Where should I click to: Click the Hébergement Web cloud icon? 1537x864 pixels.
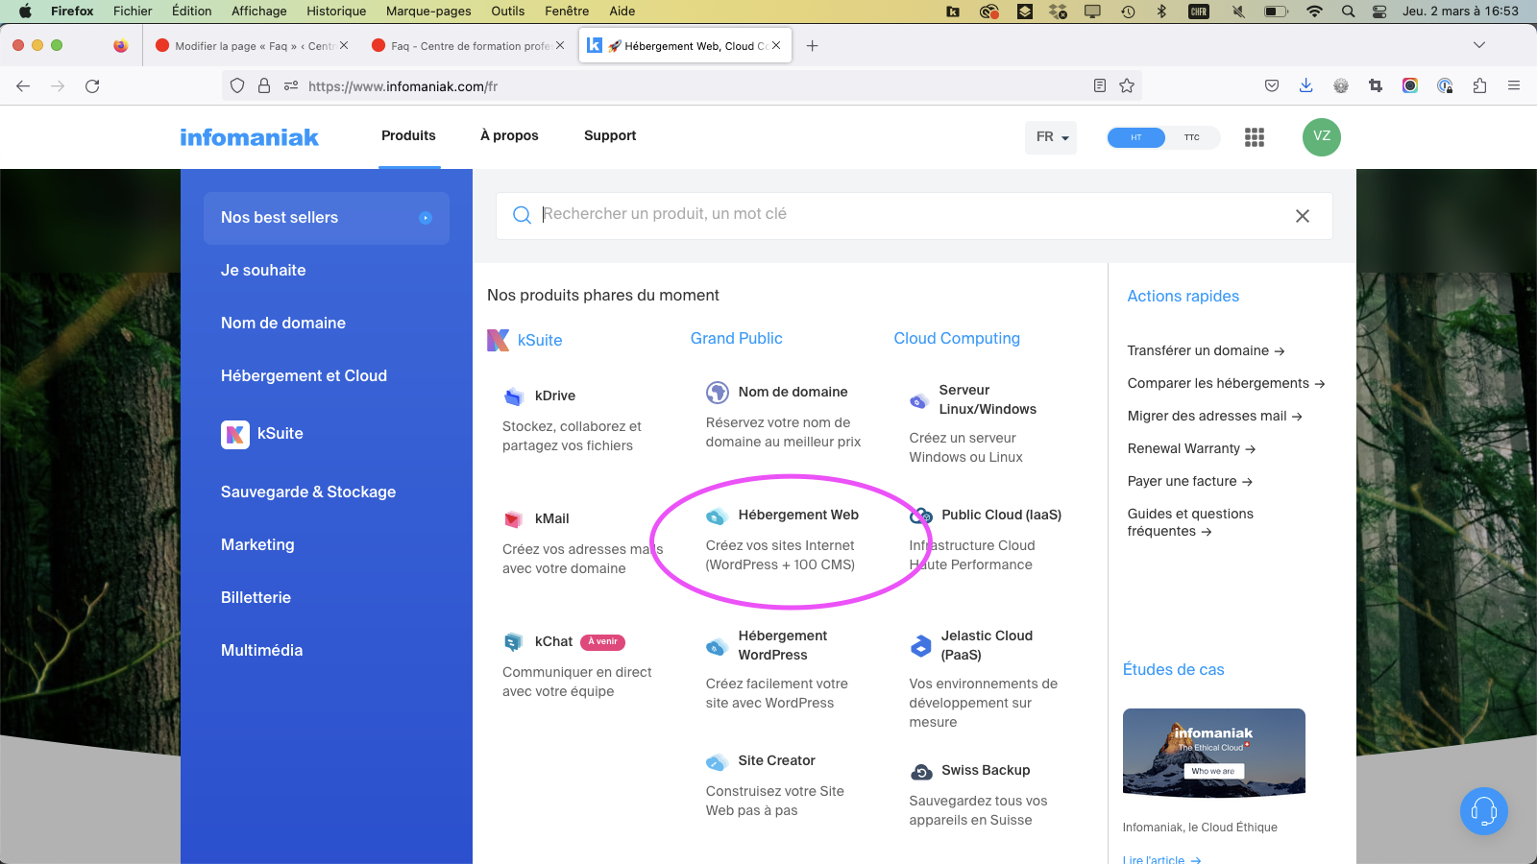[717, 516]
